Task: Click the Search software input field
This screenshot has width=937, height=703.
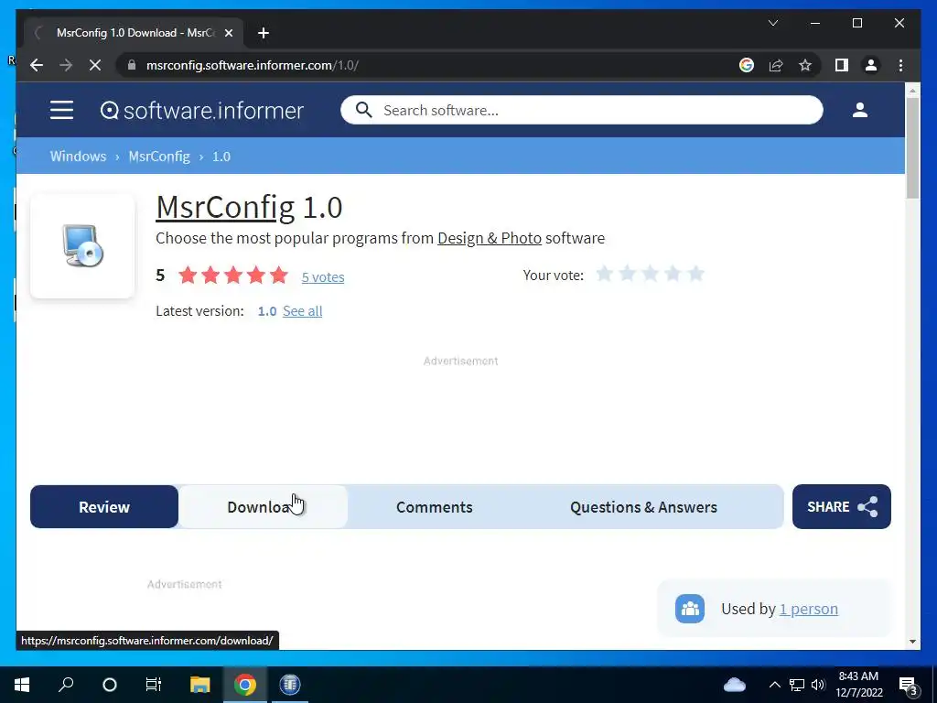Action: point(581,110)
